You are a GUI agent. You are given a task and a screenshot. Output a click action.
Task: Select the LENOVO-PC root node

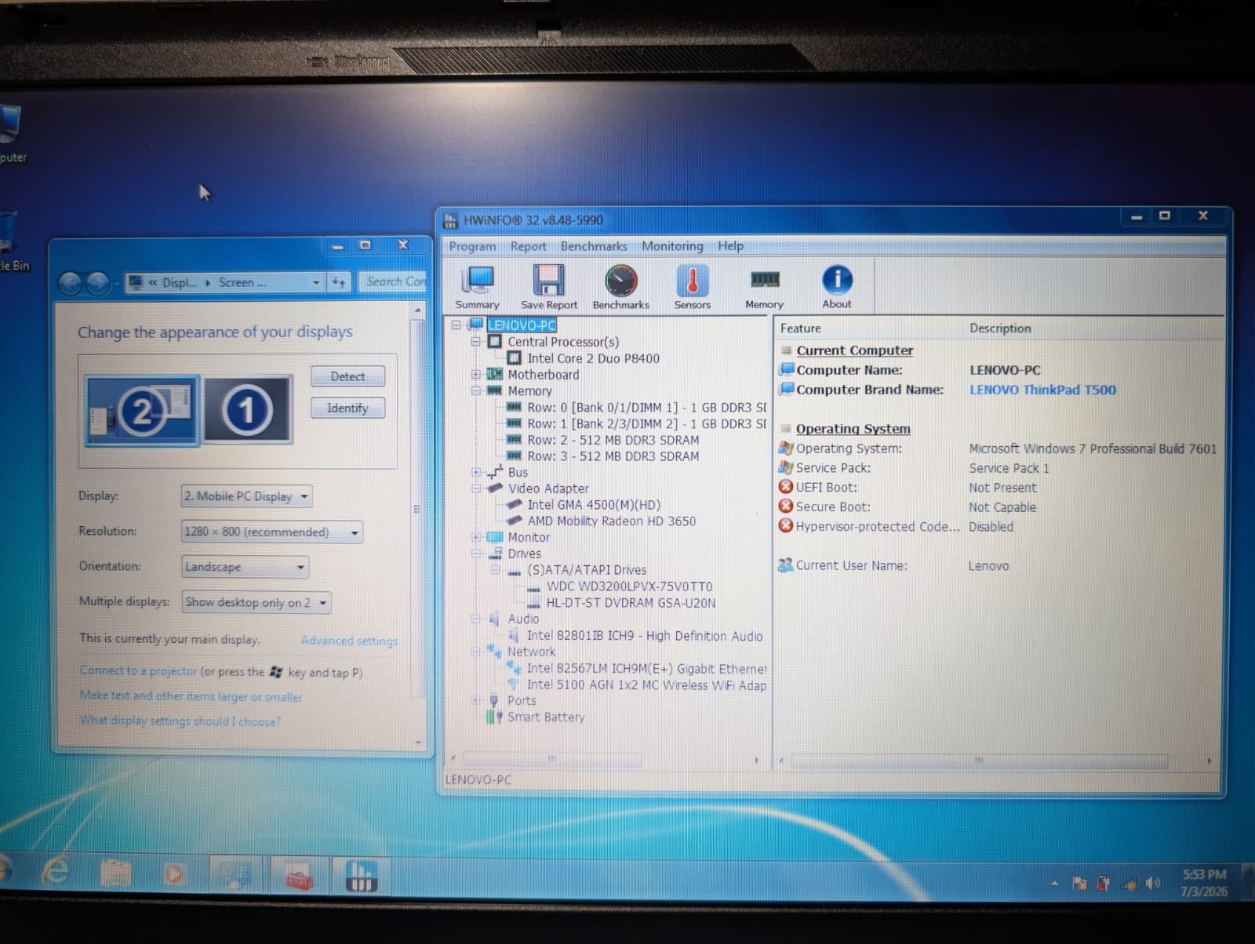[522, 325]
